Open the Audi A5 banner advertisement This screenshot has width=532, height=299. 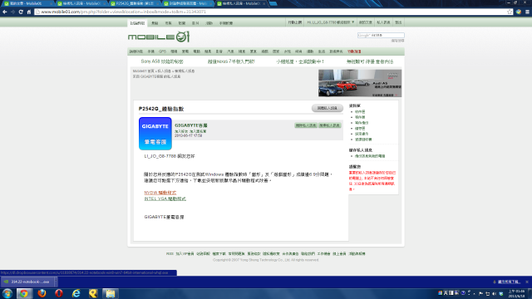point(360,83)
